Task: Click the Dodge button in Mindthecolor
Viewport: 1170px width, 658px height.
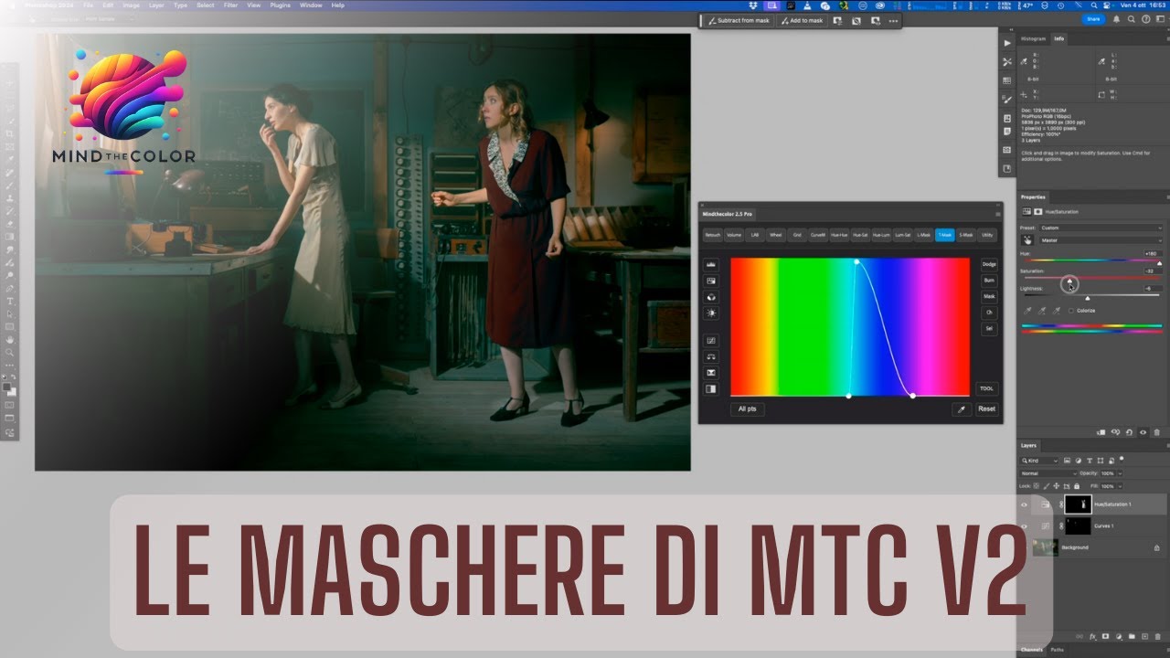Action: (989, 264)
